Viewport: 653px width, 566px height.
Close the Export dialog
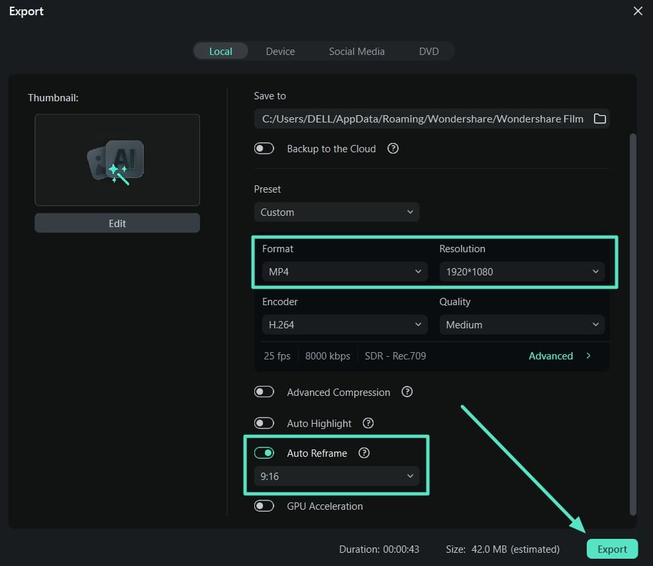[x=638, y=11]
